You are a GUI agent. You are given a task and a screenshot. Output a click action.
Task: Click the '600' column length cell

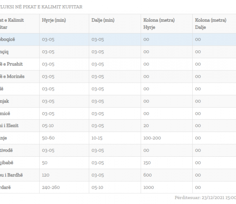point(148,175)
